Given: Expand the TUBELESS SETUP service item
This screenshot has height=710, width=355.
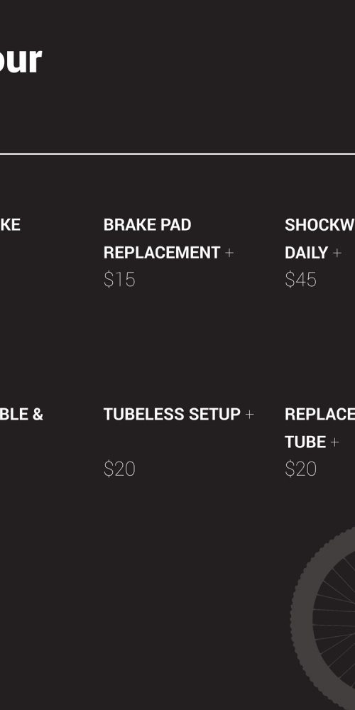Looking at the screenshot, I should pyautogui.click(x=172, y=415).
